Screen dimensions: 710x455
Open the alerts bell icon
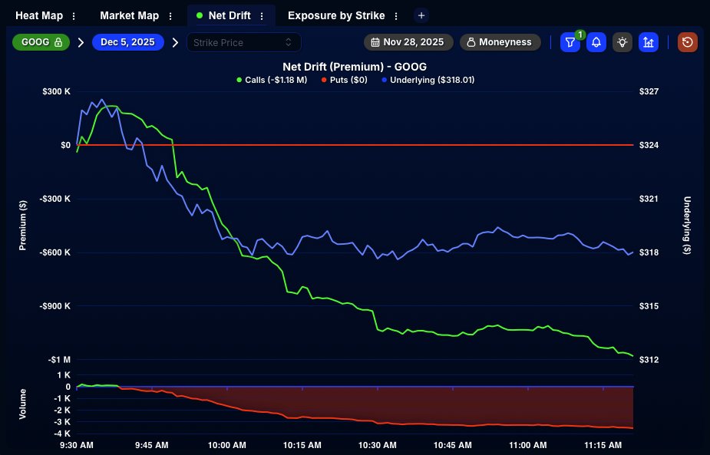pos(596,42)
